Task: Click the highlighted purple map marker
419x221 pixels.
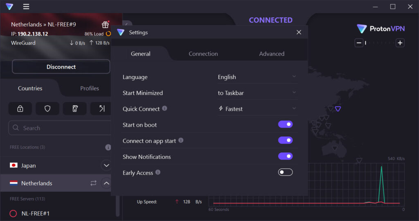Action: 338,109
